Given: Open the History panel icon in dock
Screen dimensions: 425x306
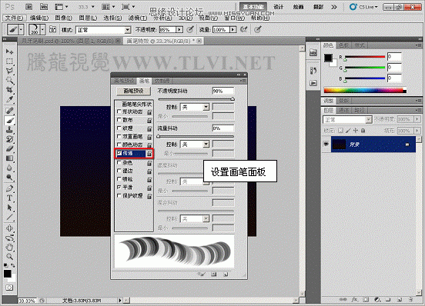Looking at the screenshot, I should pyautogui.click(x=313, y=71).
